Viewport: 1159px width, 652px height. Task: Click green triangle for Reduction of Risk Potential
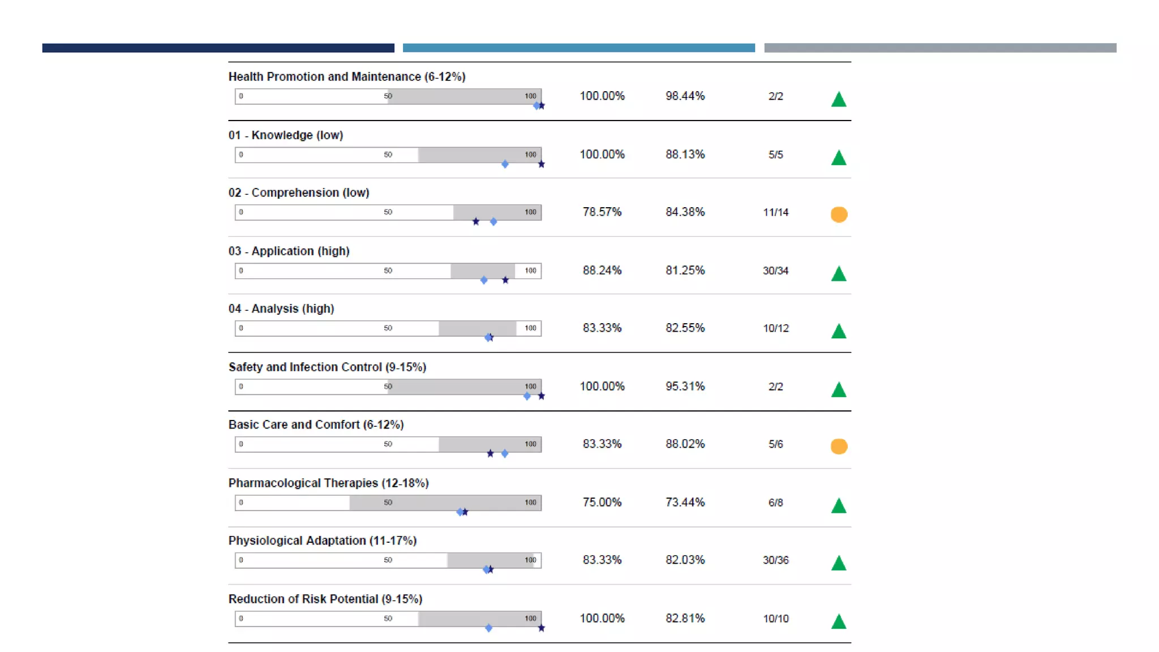point(839,622)
